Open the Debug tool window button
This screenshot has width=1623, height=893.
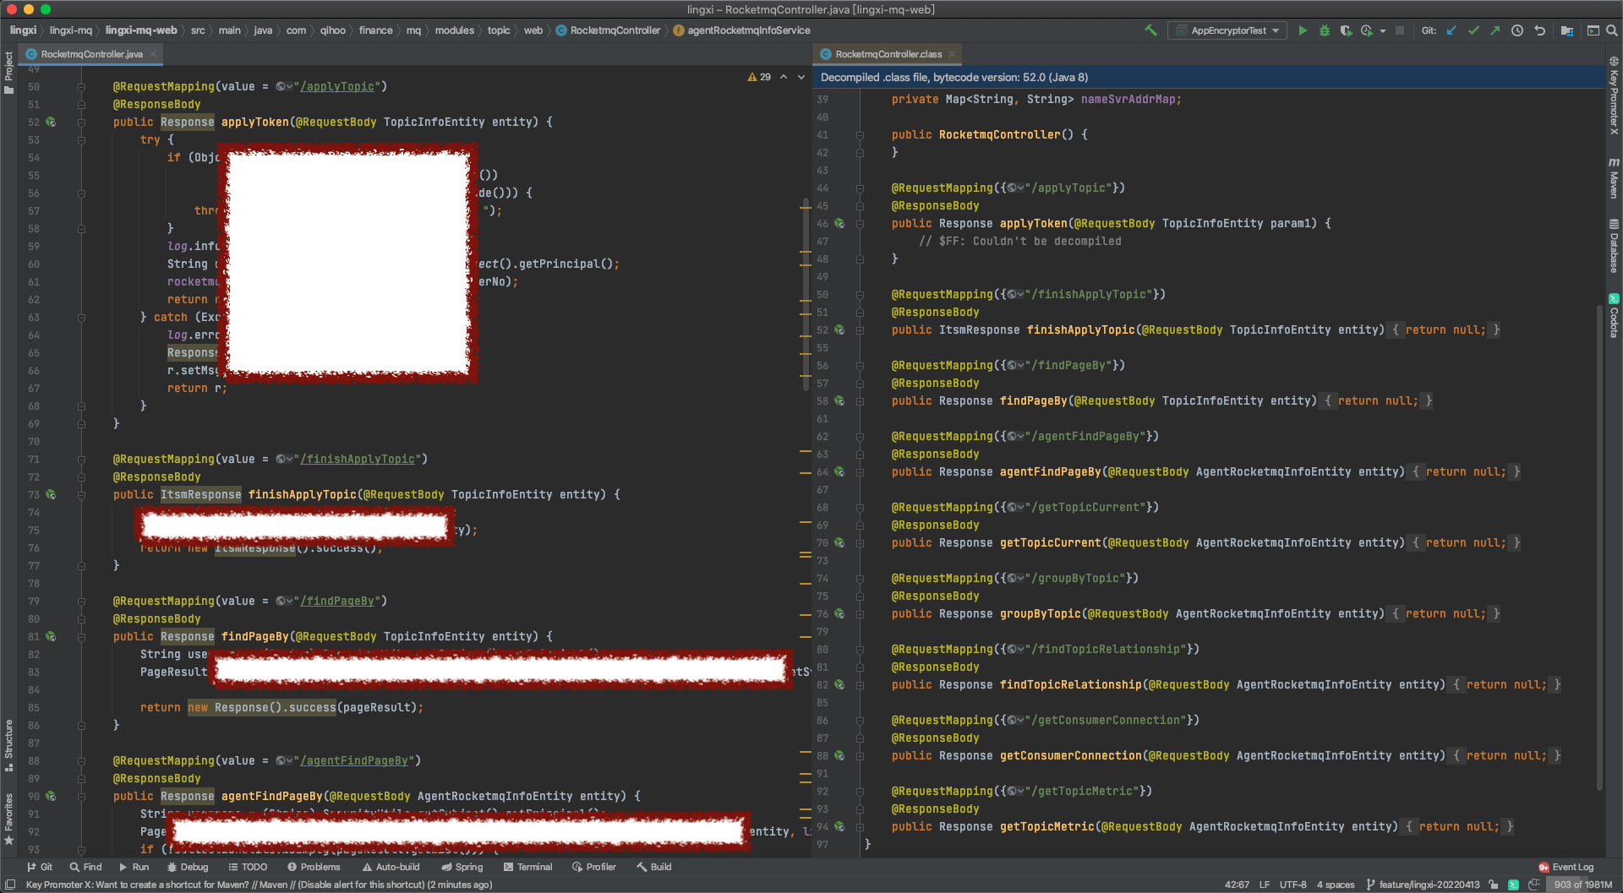pos(188,867)
